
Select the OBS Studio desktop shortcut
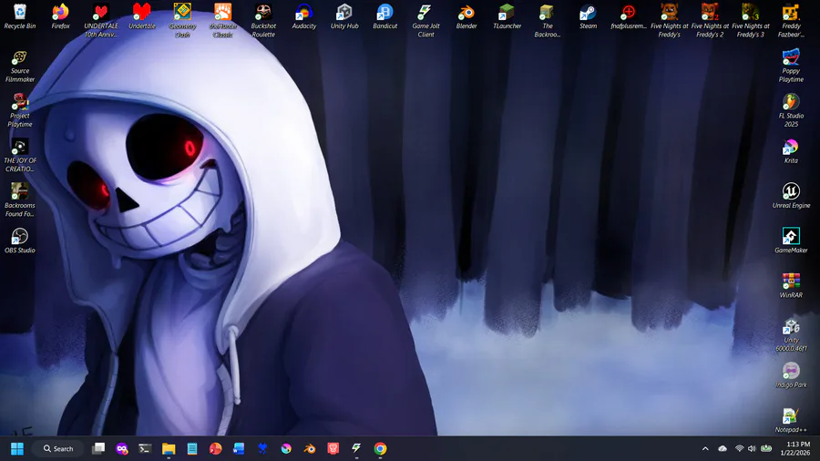tap(20, 241)
